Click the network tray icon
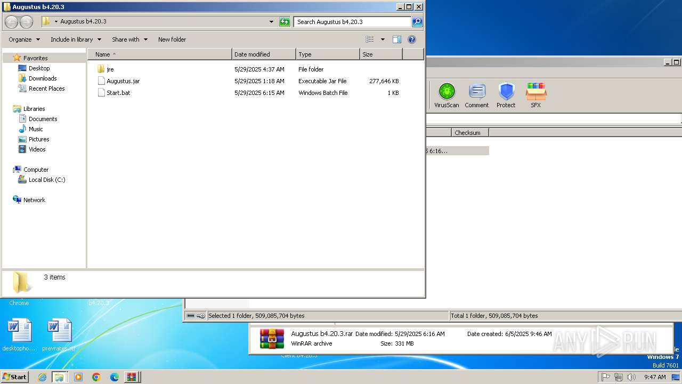This screenshot has height=384, width=682. point(619,377)
